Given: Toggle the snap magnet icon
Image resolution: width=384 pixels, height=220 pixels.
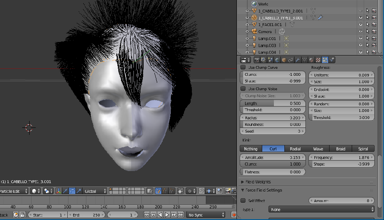Looking at the screenshot, I should pyautogui.click(x=201, y=191).
